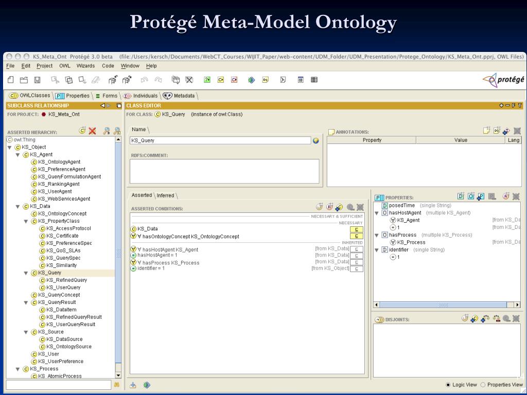Collapse the KS_Source tree node
The height and width of the screenshot is (395, 527).
[26, 332]
